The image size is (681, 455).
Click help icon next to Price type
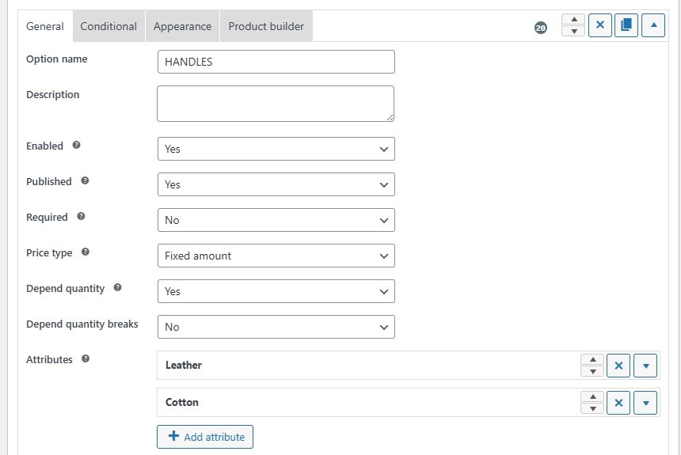tap(86, 252)
